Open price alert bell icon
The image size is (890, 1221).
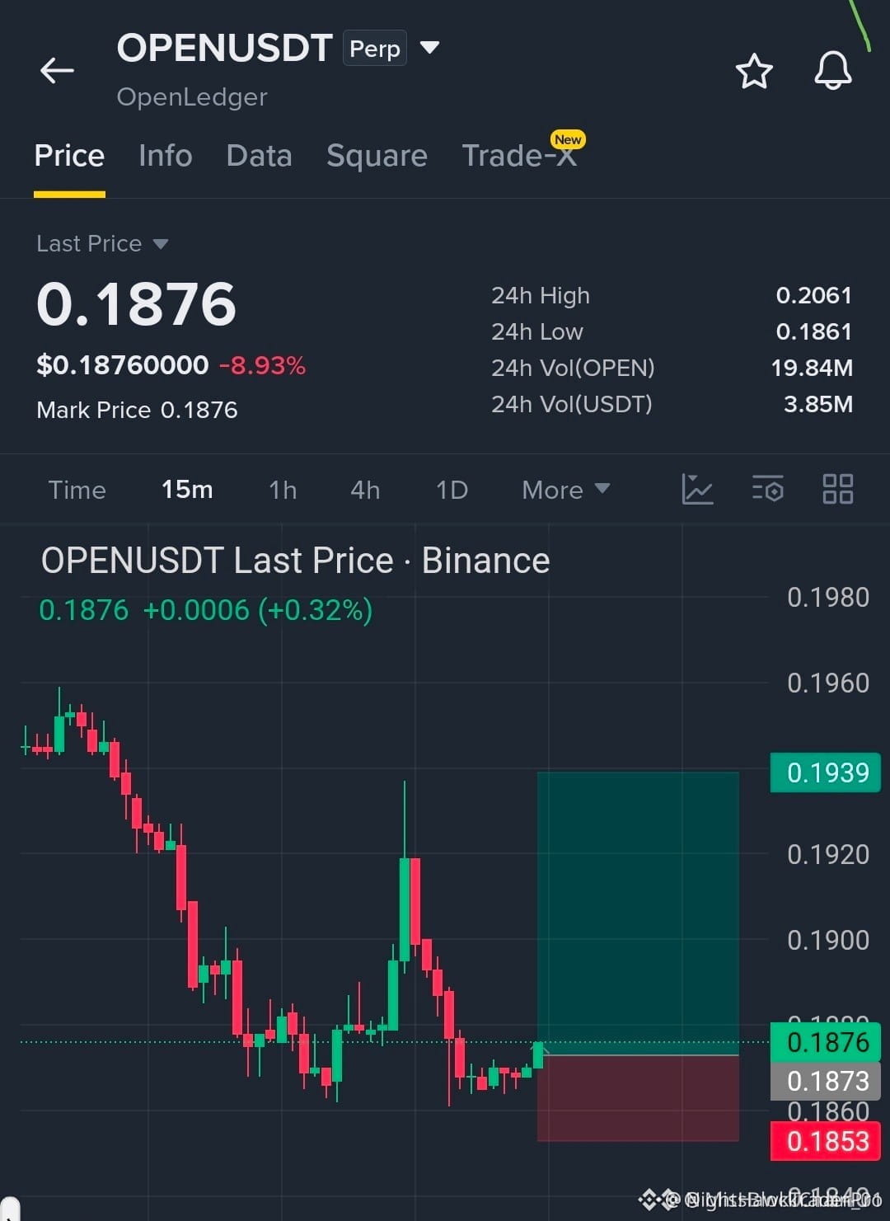pyautogui.click(x=833, y=71)
